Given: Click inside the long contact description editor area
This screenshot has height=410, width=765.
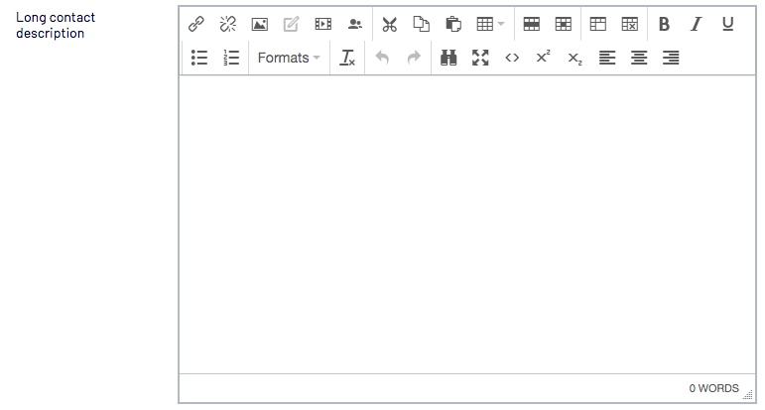Looking at the screenshot, I should pyautogui.click(x=467, y=224).
